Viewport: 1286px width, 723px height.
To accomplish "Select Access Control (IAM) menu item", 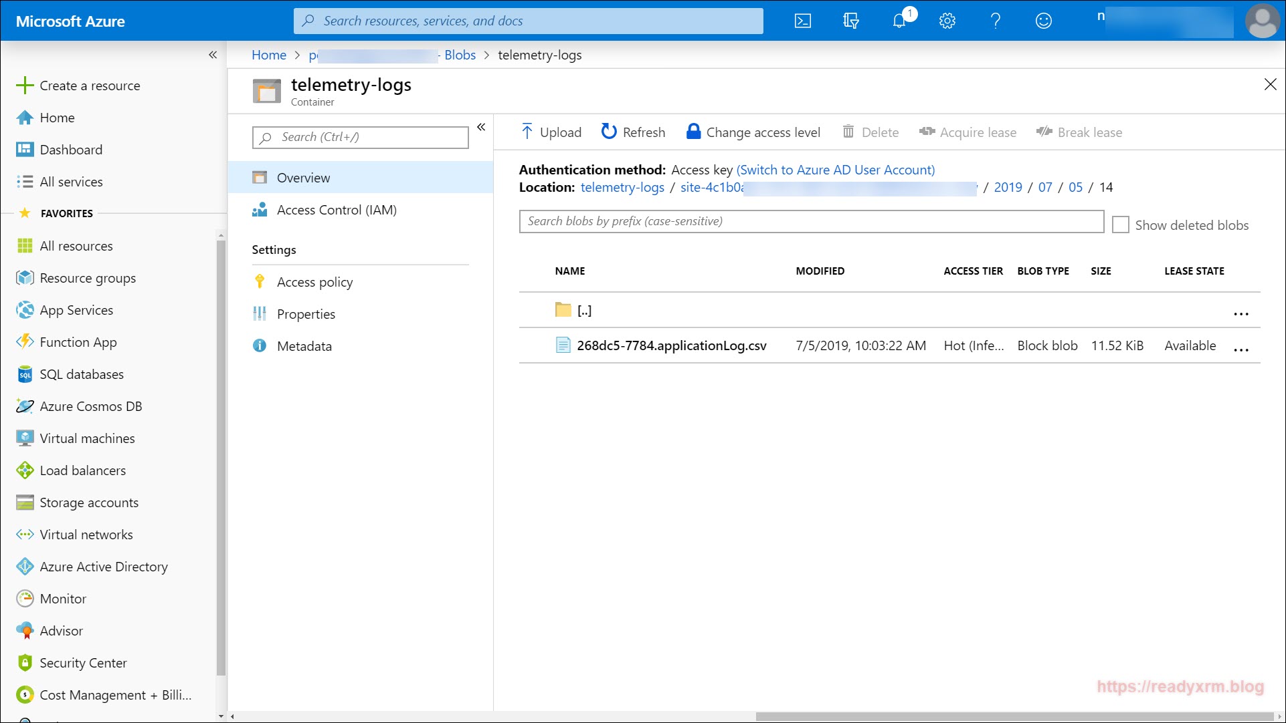I will [336, 210].
